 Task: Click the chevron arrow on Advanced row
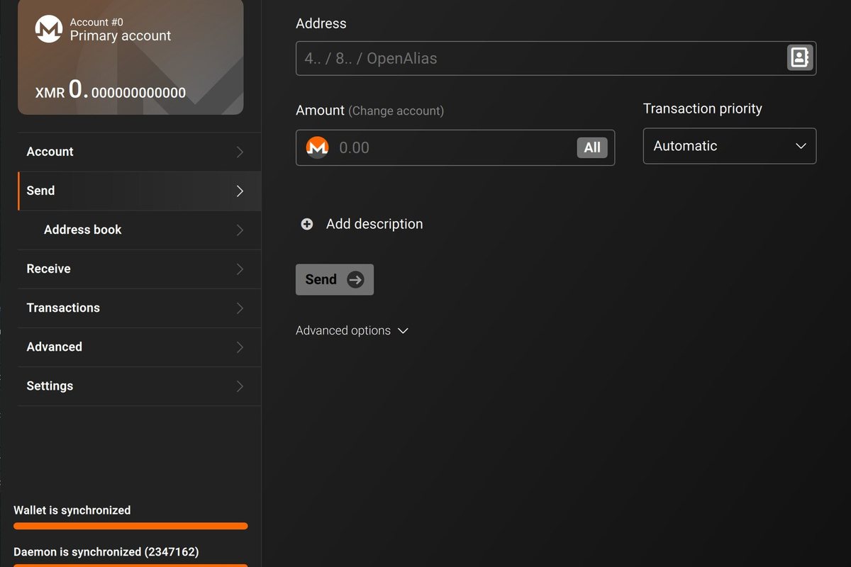[x=240, y=347]
